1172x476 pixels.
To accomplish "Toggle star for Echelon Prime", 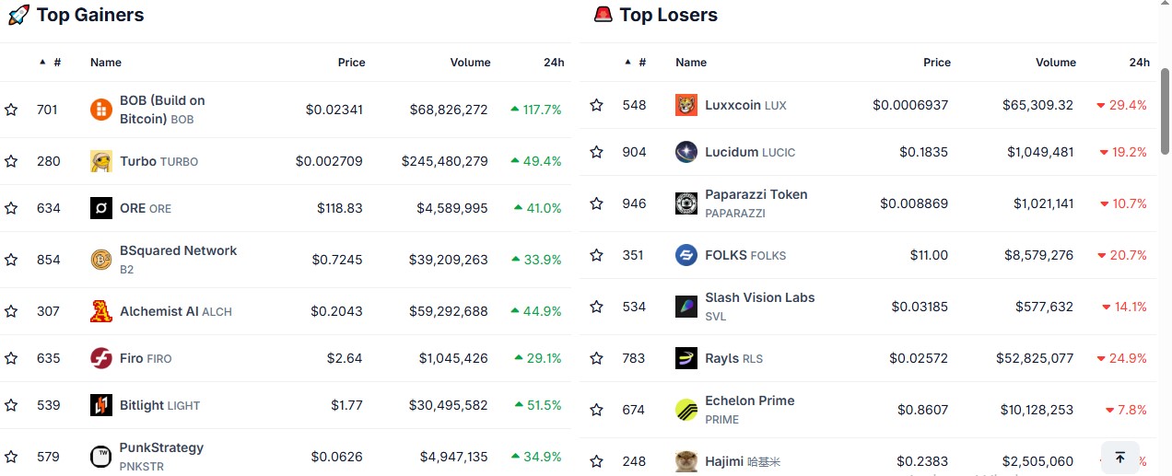I will point(596,410).
